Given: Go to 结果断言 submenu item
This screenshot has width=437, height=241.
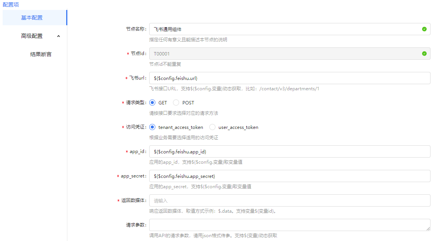Looking at the screenshot, I should 41,54.
